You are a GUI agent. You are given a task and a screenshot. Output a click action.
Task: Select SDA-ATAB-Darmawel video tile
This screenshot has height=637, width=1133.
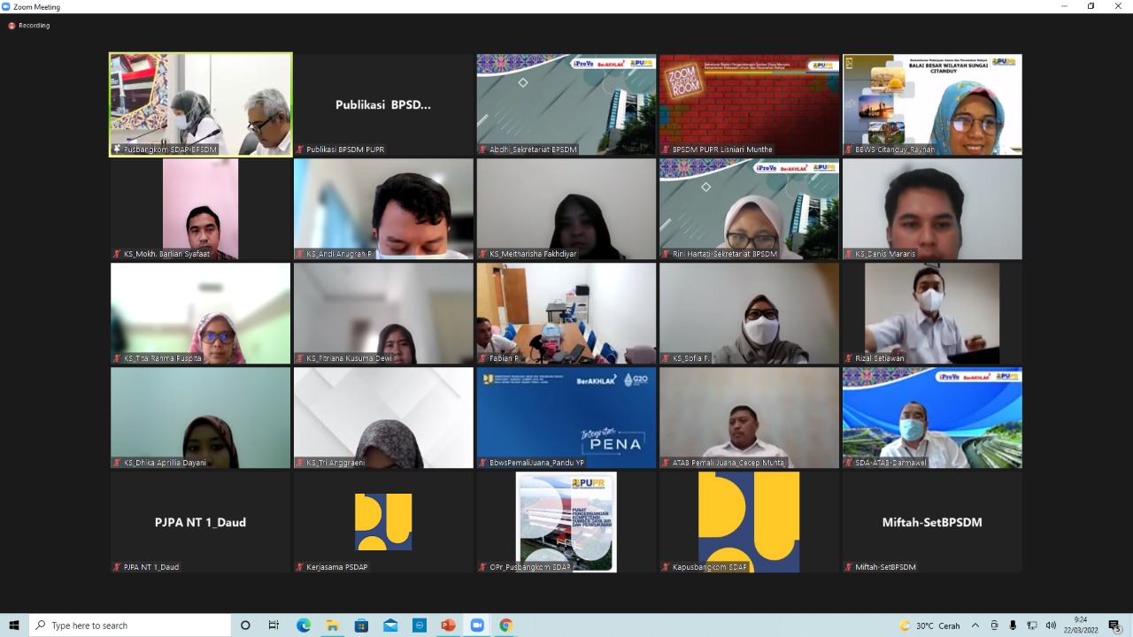(932, 418)
